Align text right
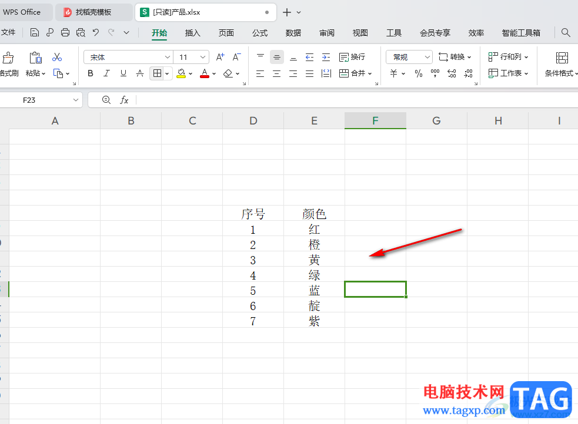The height and width of the screenshot is (424, 578). point(293,73)
